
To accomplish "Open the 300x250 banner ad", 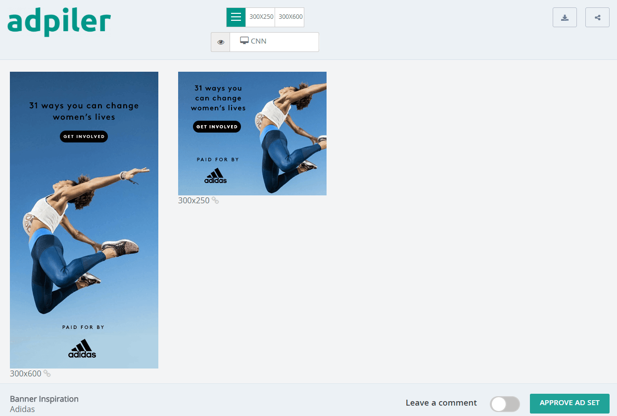I will [x=252, y=134].
